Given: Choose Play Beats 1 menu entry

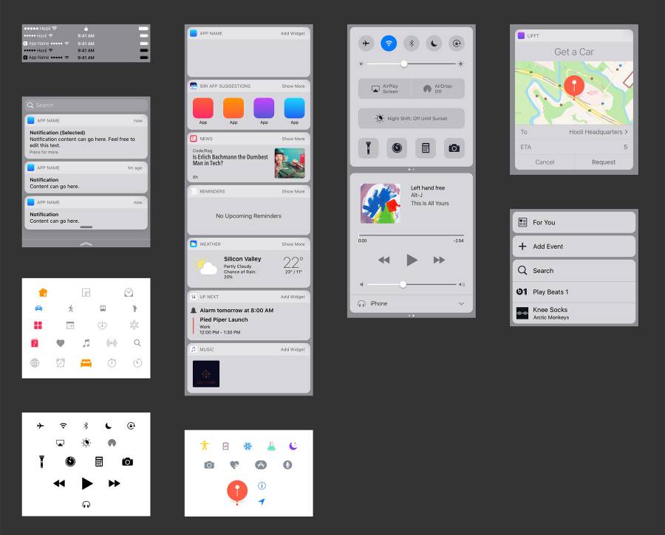Looking at the screenshot, I should (x=573, y=291).
